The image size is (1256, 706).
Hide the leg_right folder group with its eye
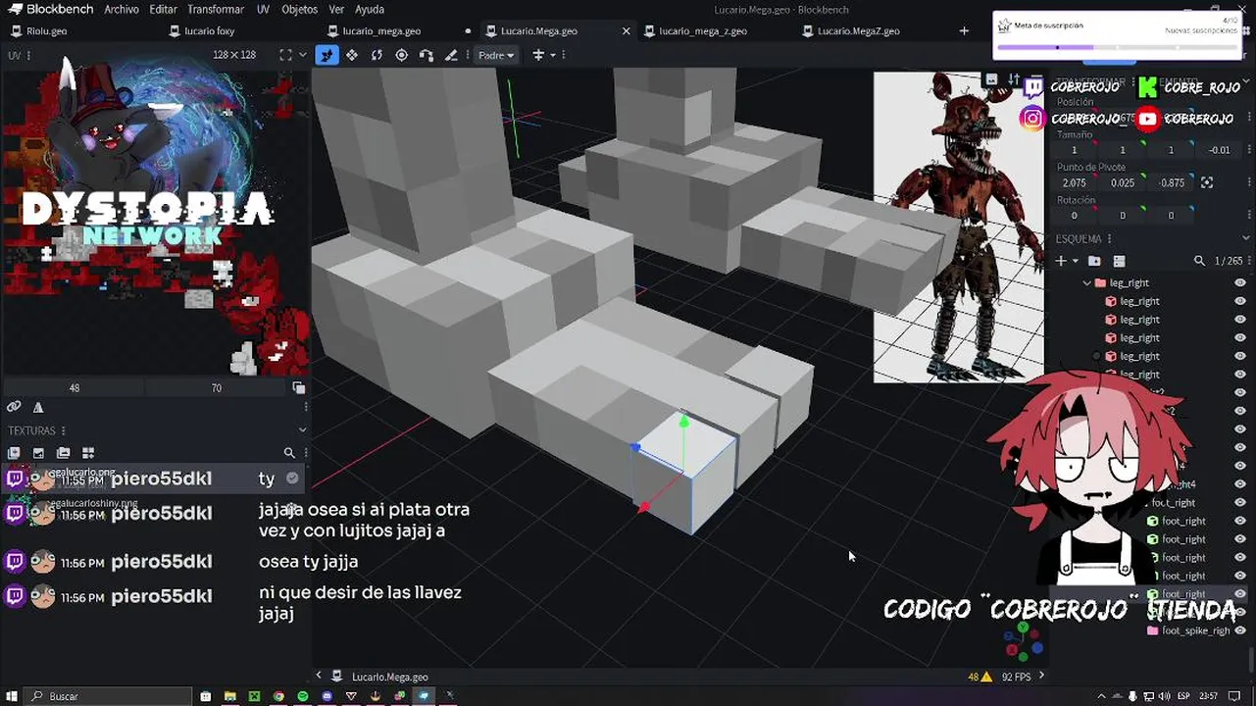[1240, 282]
